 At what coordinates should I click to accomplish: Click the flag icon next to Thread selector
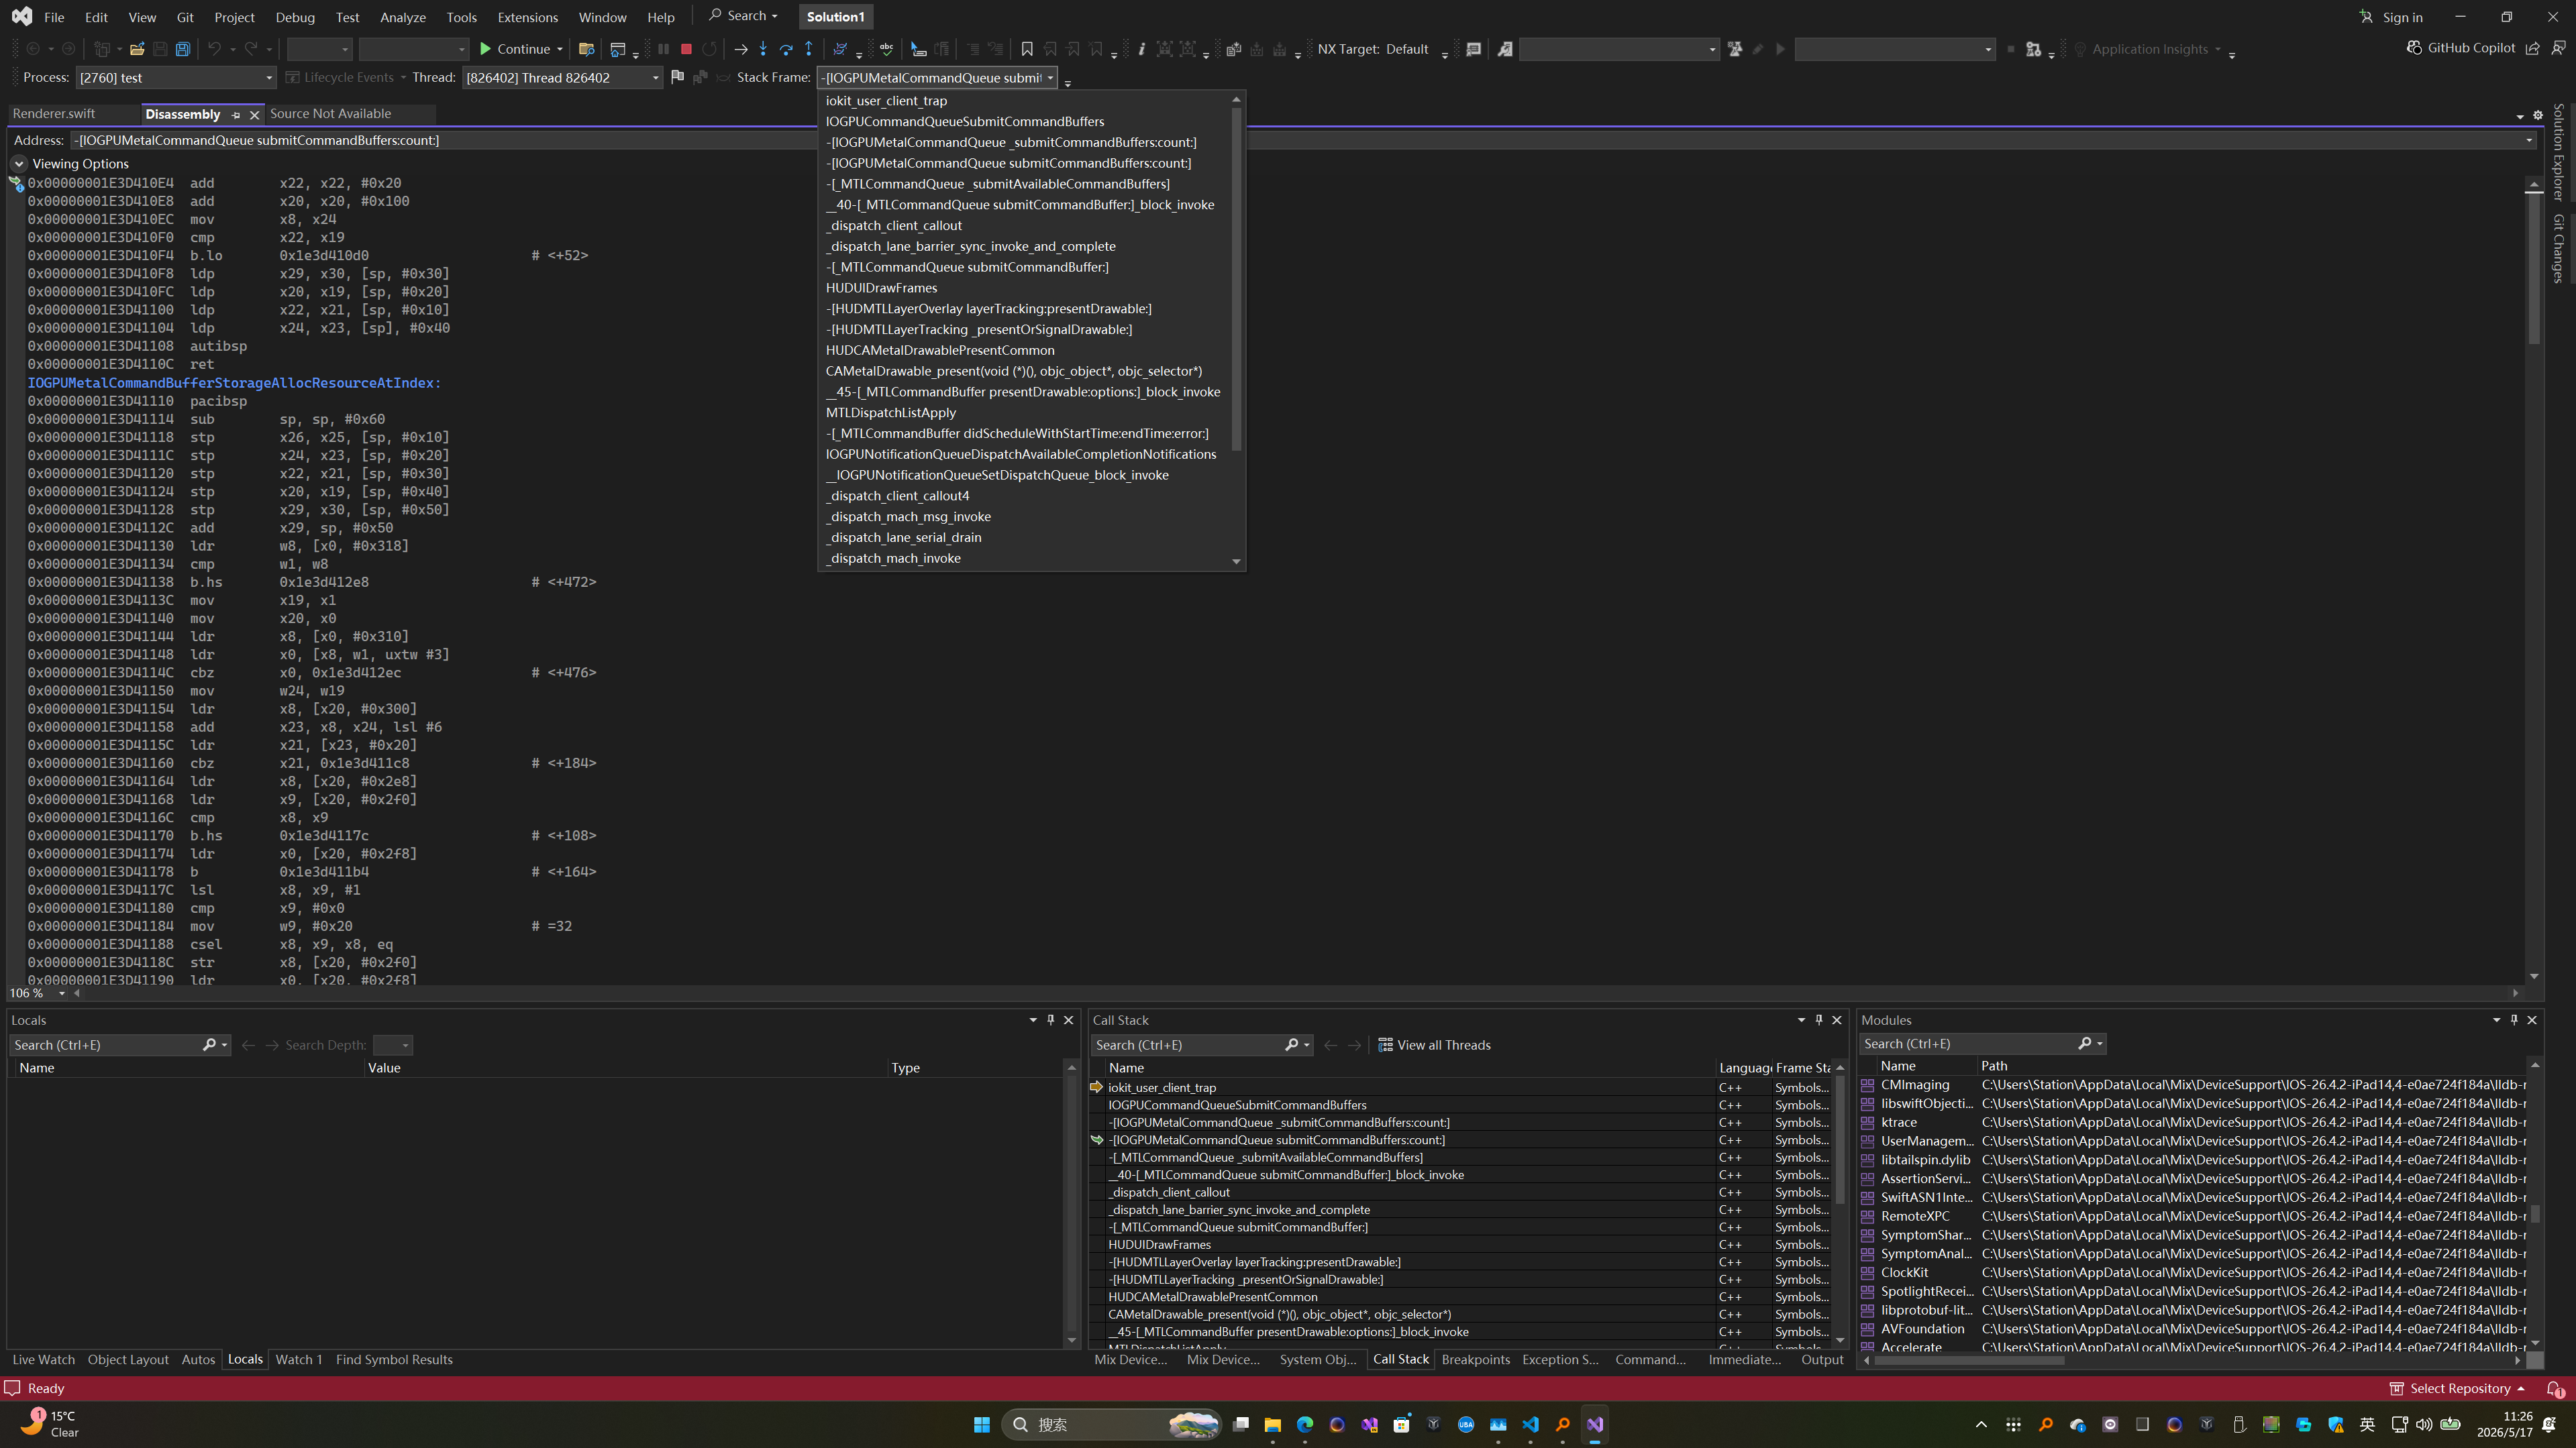click(x=678, y=77)
